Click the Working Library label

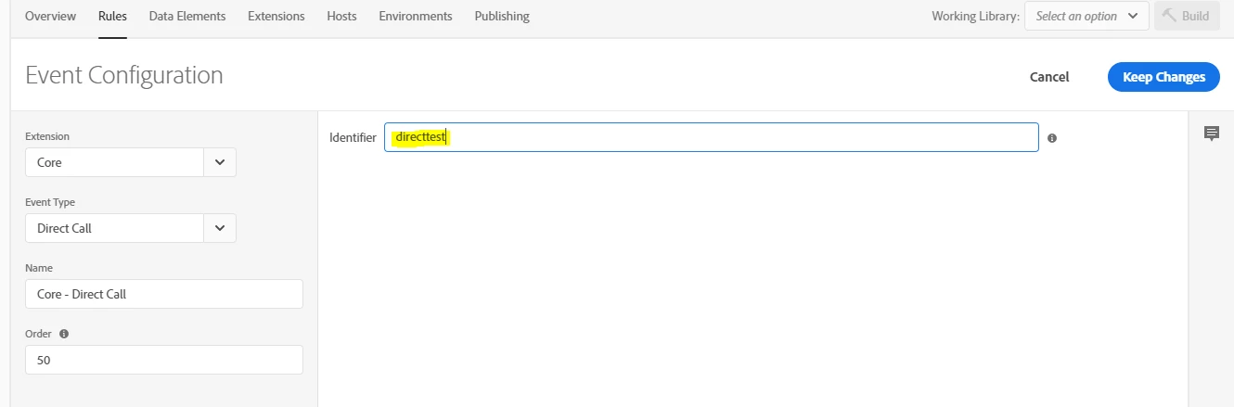(x=976, y=17)
